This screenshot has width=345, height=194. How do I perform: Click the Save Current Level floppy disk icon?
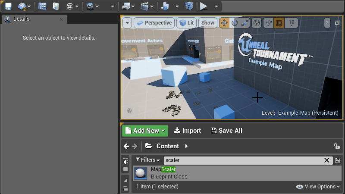(x=8, y=6)
